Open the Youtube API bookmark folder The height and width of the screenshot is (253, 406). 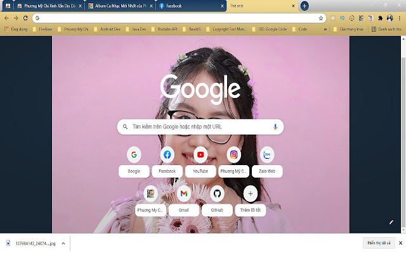tap(164, 29)
